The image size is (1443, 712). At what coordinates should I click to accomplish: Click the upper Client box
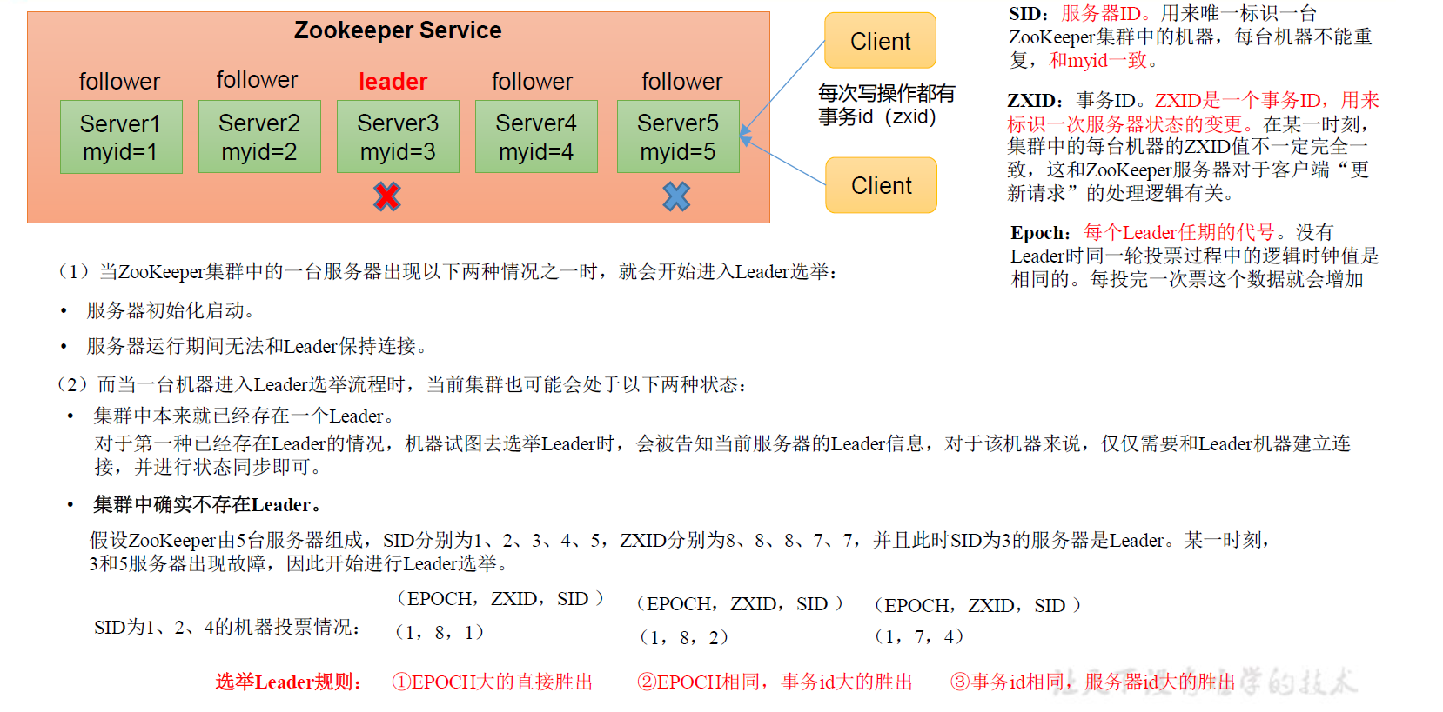tap(881, 41)
